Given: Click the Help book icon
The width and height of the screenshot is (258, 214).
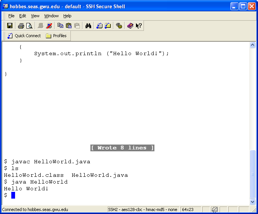Looking at the screenshot, I should pos(130,26).
